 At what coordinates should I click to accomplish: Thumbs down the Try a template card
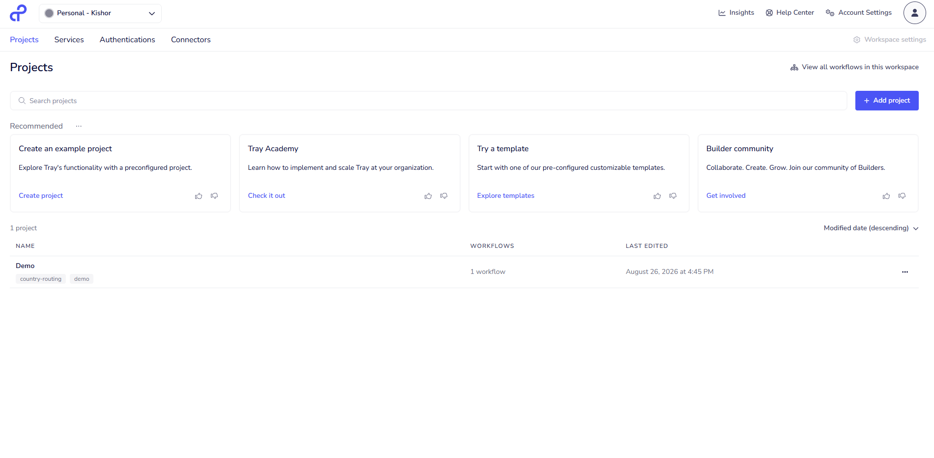673,196
